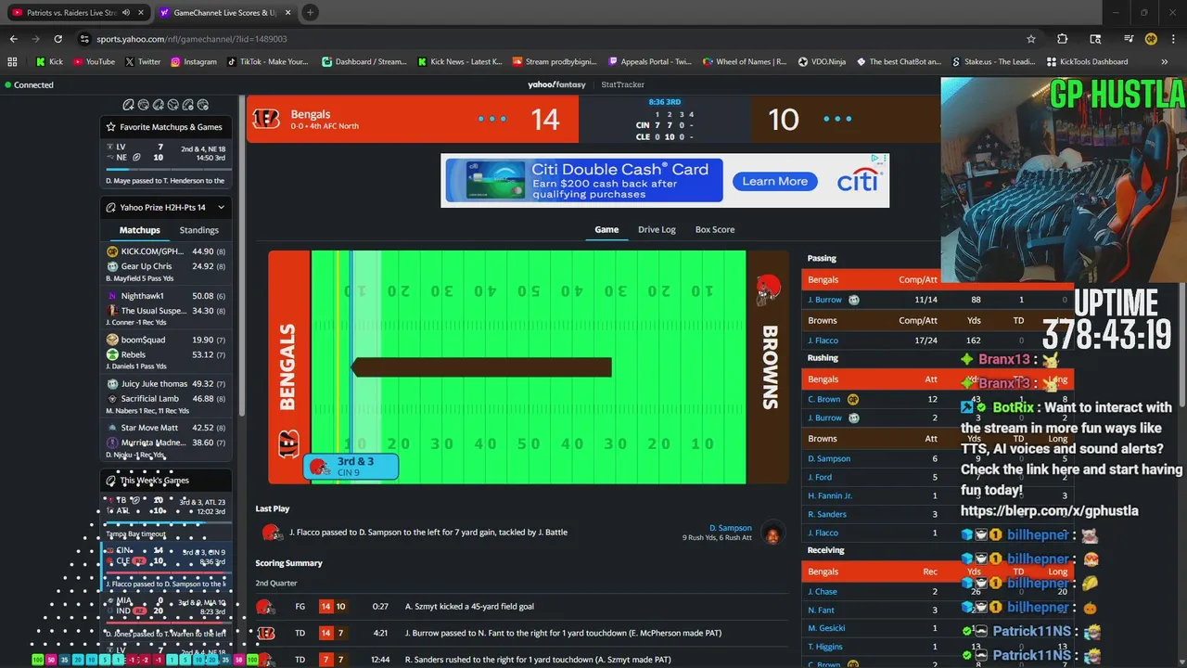Open the StatTracker link
Viewport: 1187px width, 668px height.
pos(622,84)
